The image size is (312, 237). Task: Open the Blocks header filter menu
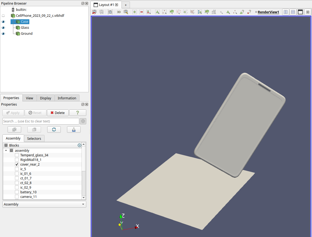(79, 145)
